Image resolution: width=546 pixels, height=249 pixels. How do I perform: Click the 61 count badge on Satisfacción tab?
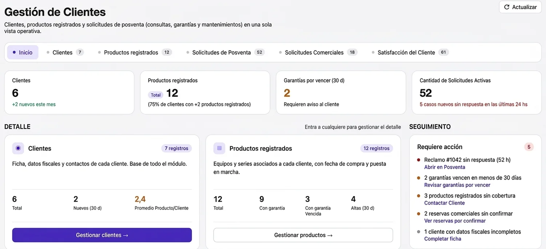click(x=443, y=52)
